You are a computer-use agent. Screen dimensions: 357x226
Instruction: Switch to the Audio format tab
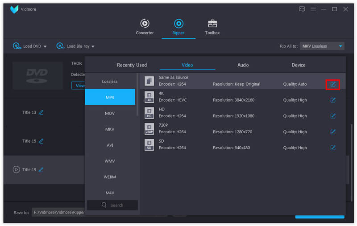point(243,65)
